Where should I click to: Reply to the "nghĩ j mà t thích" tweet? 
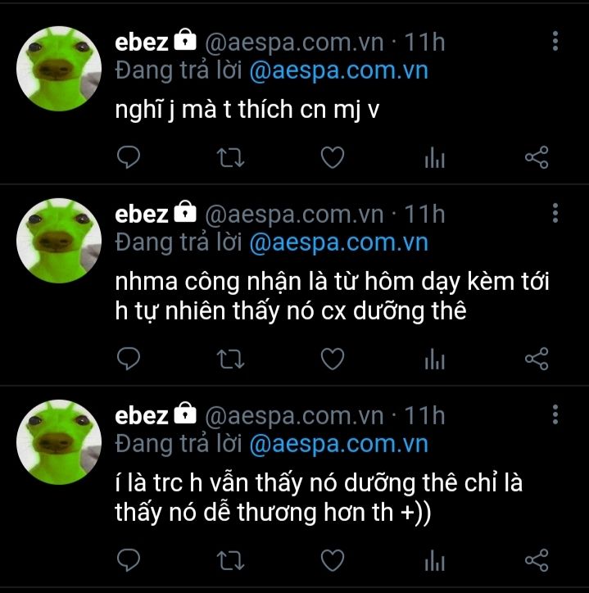tap(129, 157)
